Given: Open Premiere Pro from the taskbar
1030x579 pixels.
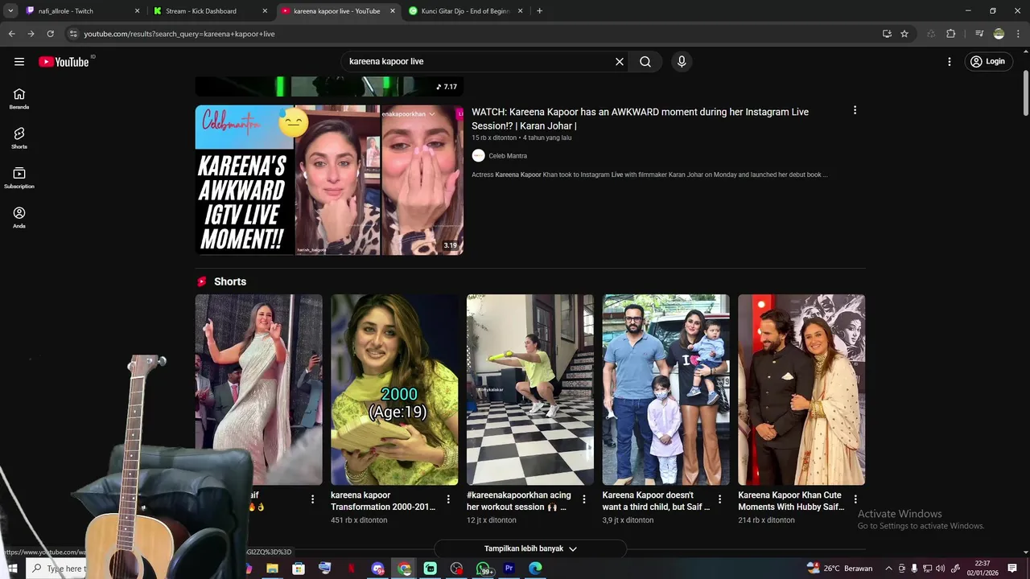Looking at the screenshot, I should coord(509,569).
